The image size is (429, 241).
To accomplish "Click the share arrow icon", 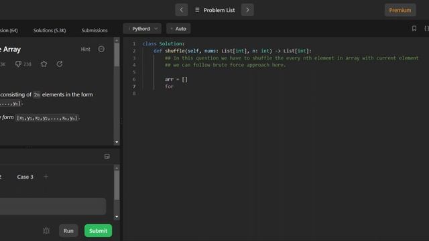I will tap(60, 64).
